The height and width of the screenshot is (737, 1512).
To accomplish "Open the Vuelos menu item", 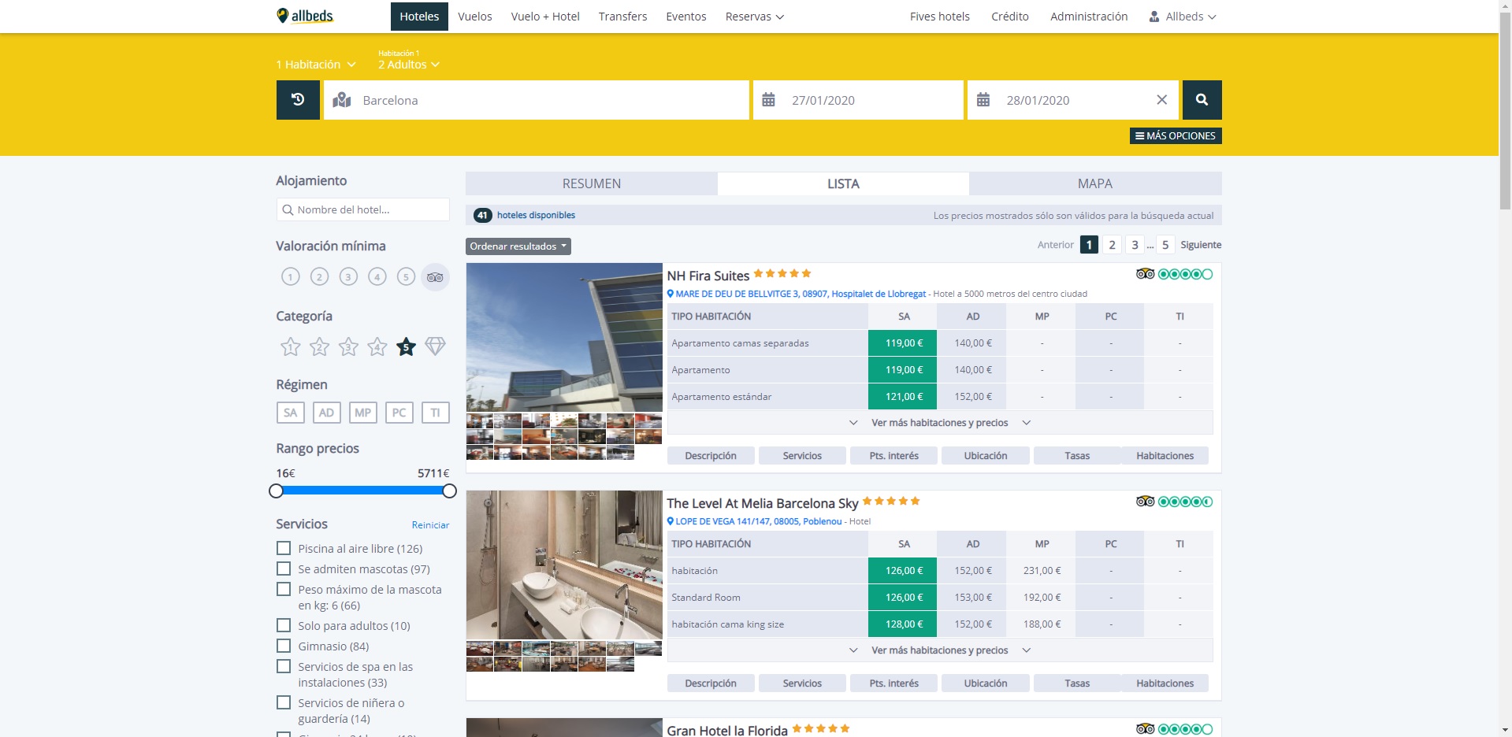I will 475,17.
